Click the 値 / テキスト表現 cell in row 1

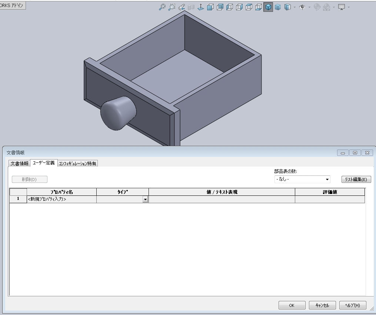click(222, 200)
